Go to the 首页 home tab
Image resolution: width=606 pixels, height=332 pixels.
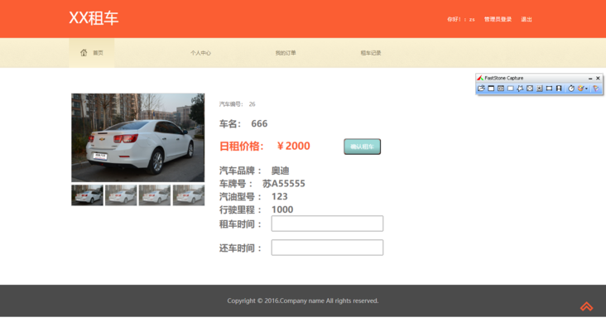coord(92,53)
